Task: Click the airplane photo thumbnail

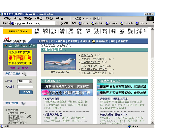Action: pyautogui.click(x=60, y=62)
